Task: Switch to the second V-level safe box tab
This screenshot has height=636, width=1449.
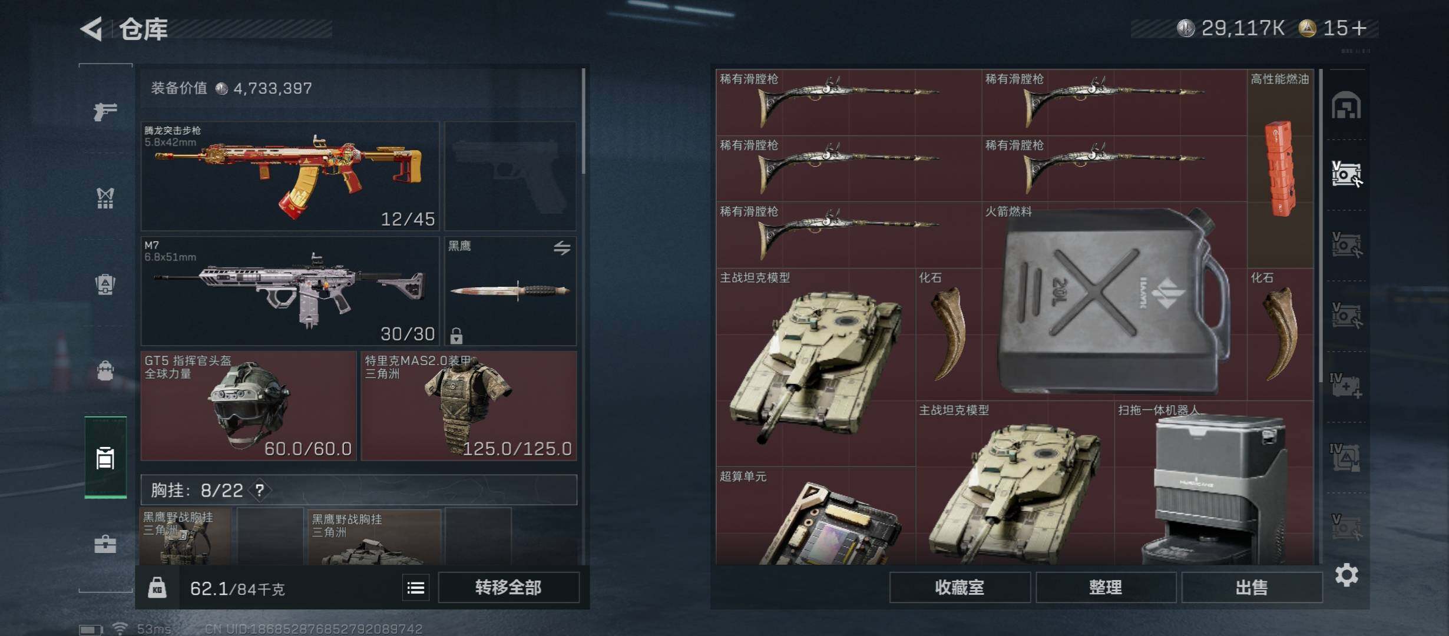Action: tap(1347, 244)
